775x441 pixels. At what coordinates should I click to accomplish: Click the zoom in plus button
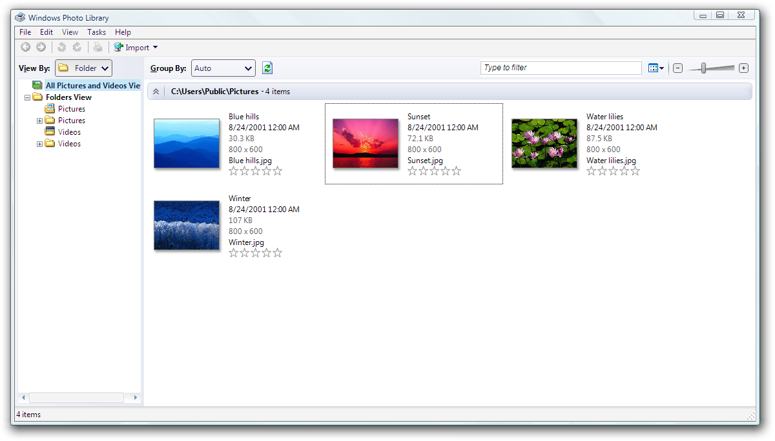pyautogui.click(x=743, y=68)
